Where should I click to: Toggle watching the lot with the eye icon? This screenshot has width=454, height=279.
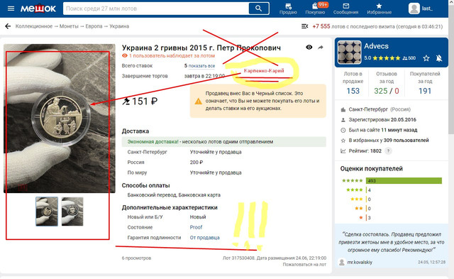[309, 48]
